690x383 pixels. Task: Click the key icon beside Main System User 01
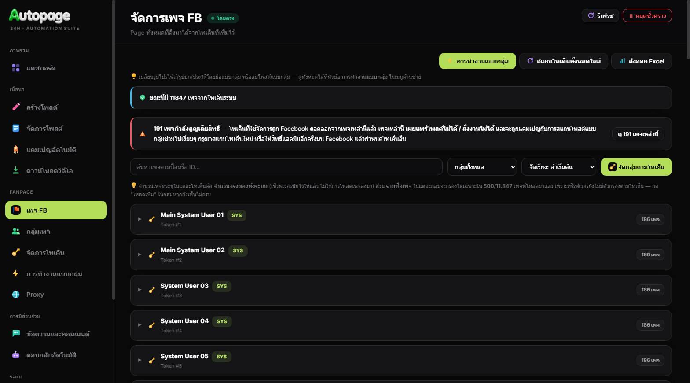click(x=152, y=219)
